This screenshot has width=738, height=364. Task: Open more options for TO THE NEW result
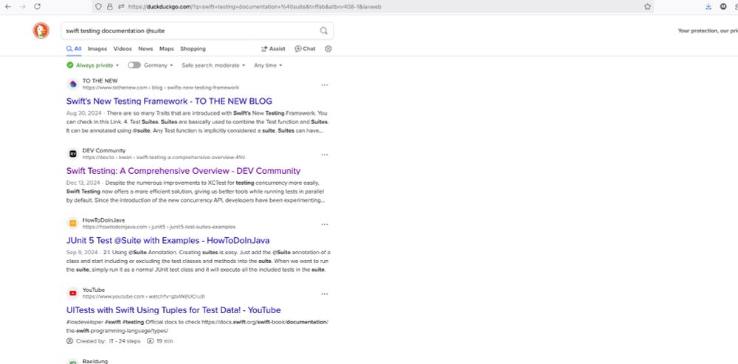click(x=325, y=85)
